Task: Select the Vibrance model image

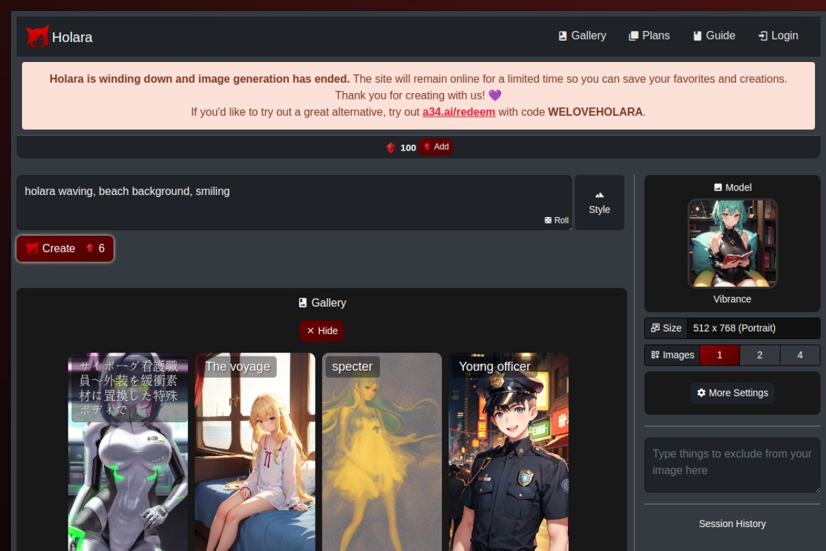Action: (x=732, y=243)
